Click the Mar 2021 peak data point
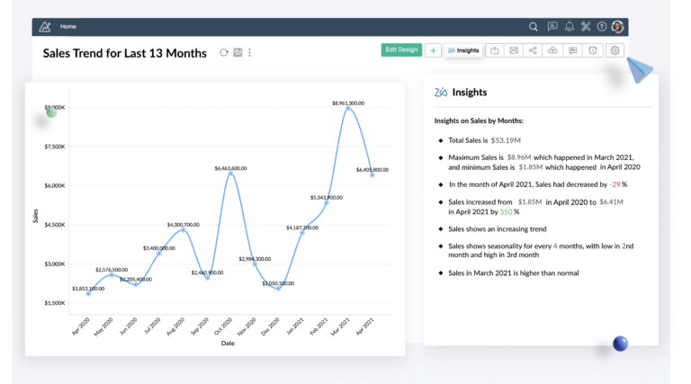The image size is (691, 384). (348, 109)
